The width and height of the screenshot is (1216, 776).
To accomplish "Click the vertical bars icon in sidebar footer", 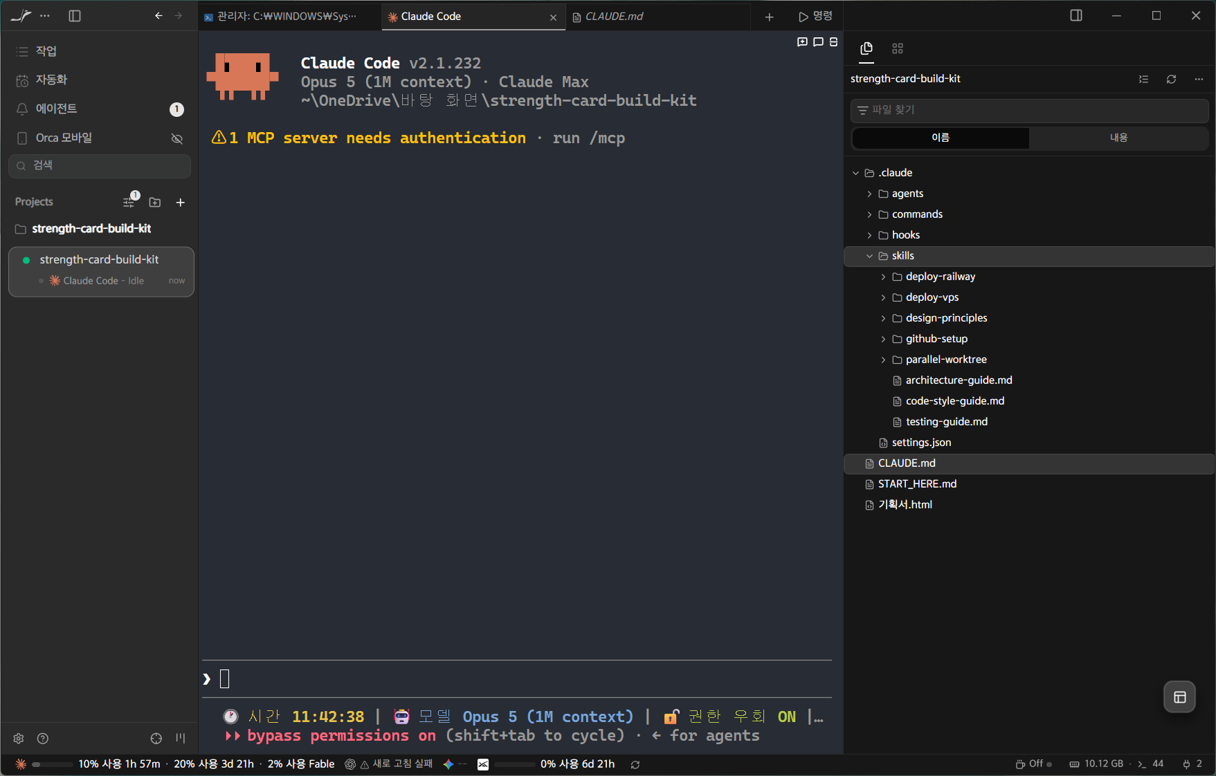I will coord(181,739).
